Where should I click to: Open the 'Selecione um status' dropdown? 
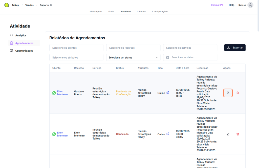pyautogui.click(x=133, y=58)
